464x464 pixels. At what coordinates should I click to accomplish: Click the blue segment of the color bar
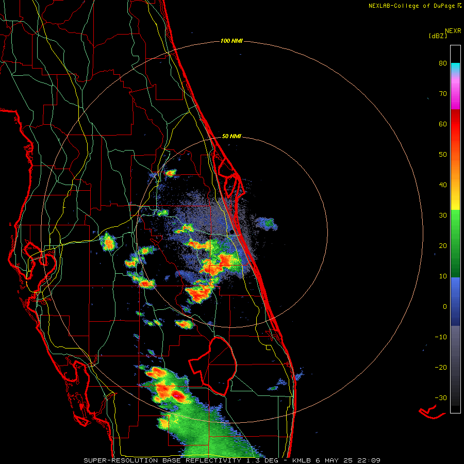(x=455, y=301)
